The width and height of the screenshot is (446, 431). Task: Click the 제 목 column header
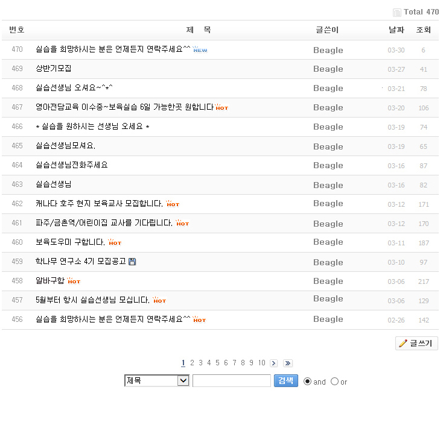199,30
